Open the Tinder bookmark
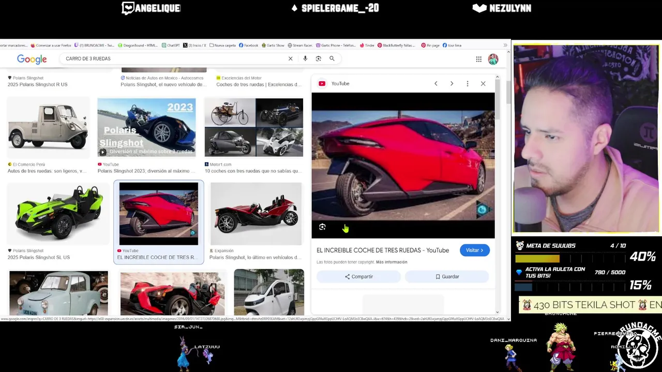Image resolution: width=662 pixels, height=372 pixels. pos(367,45)
